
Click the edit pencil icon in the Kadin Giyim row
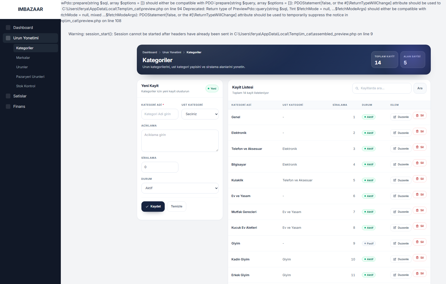click(395, 259)
